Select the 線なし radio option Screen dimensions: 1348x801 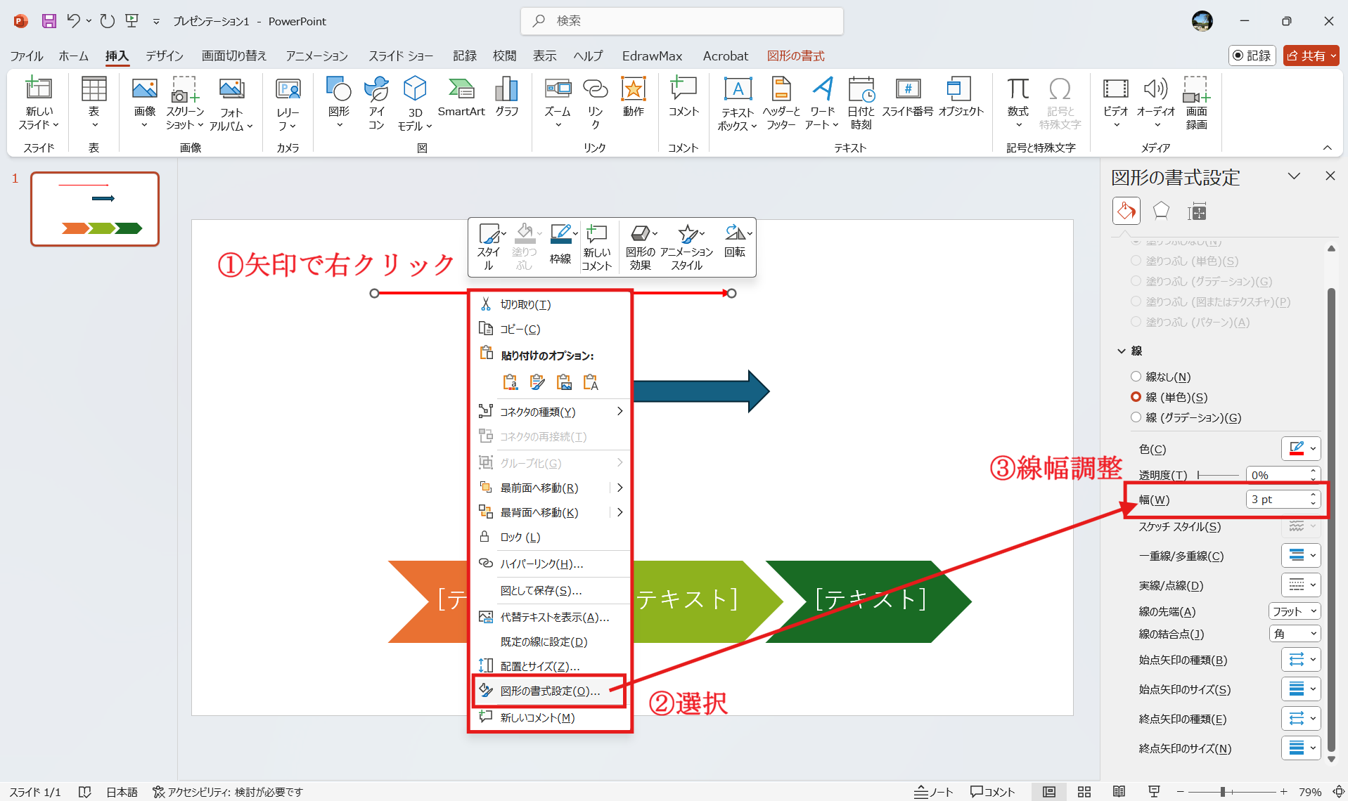click(x=1136, y=377)
